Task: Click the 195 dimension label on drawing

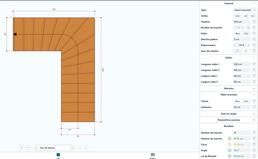Action: [54, 9]
